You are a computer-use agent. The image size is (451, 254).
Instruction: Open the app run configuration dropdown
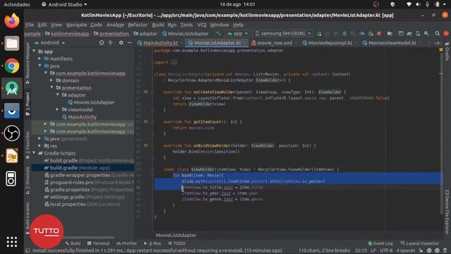tap(237, 34)
